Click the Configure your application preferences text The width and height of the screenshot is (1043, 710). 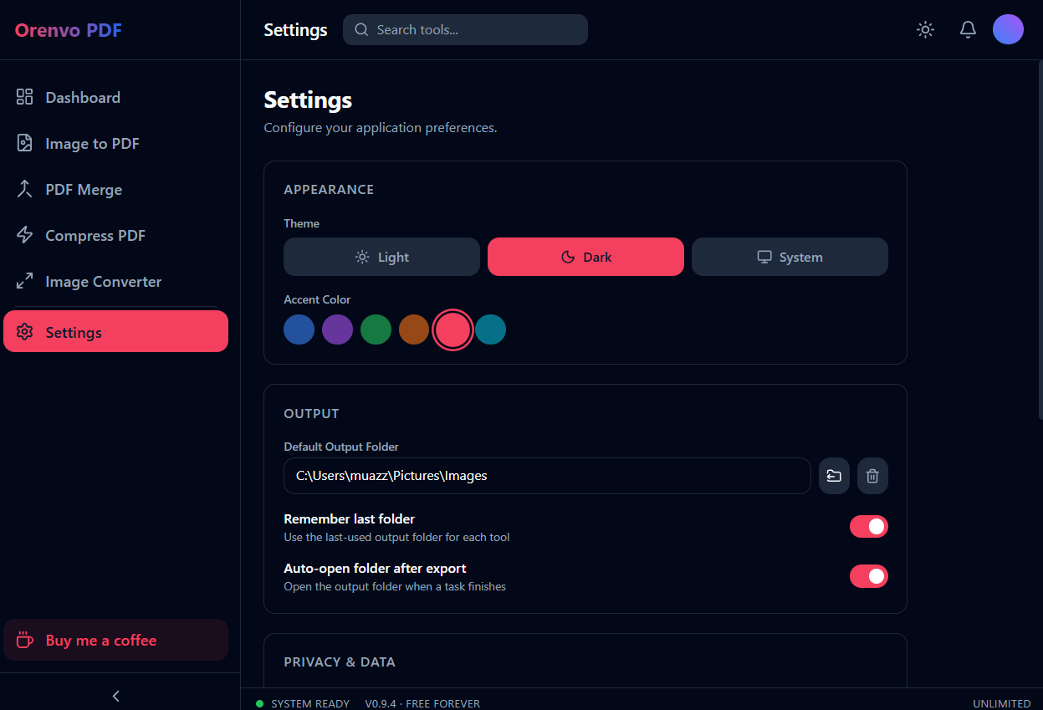pyautogui.click(x=381, y=128)
